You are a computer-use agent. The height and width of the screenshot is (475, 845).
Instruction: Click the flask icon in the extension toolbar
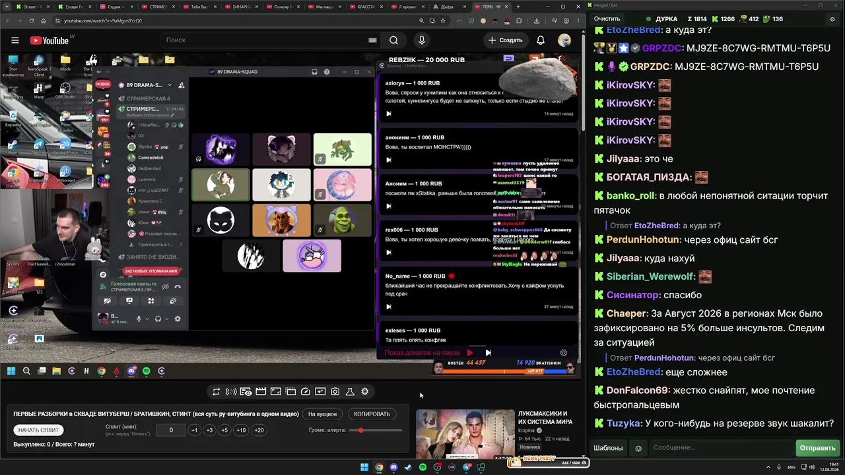pos(350,392)
